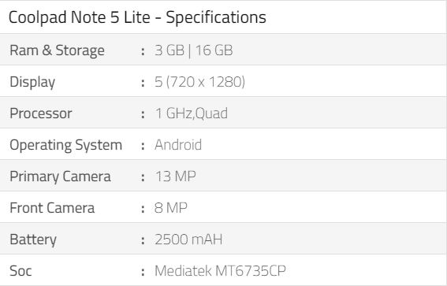Click the colon separator in Battery row
The width and height of the screenshot is (447, 286).
143,240
